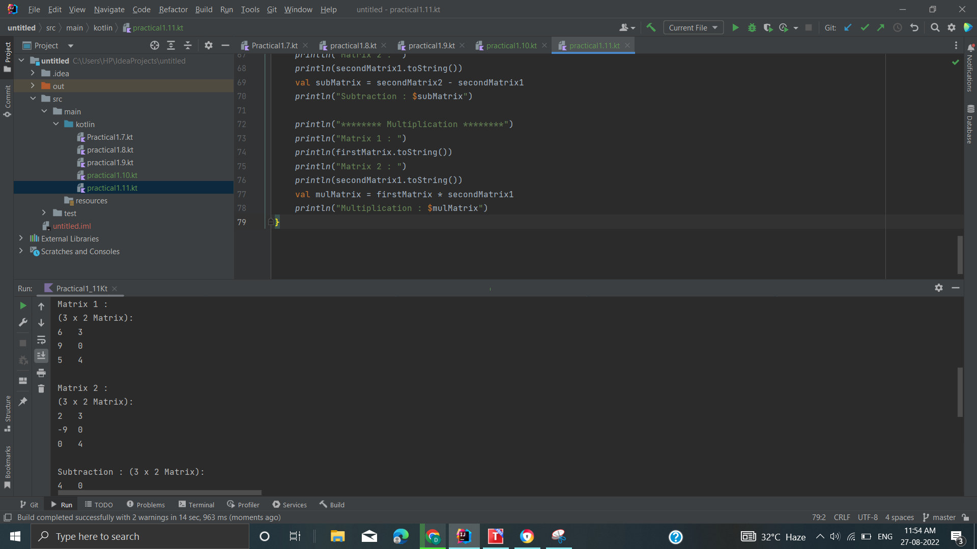The width and height of the screenshot is (977, 549).
Task: Open the Terminal tool window
Action: (x=202, y=504)
